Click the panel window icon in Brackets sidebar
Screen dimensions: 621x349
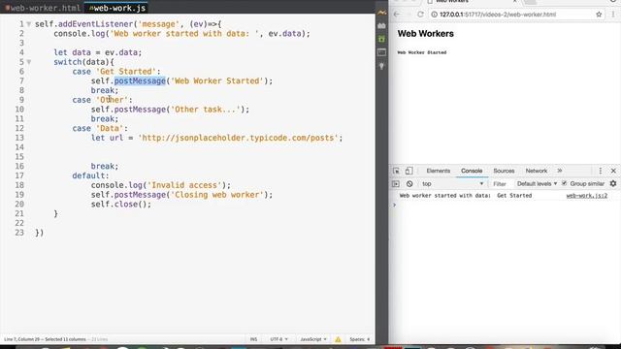381,52
